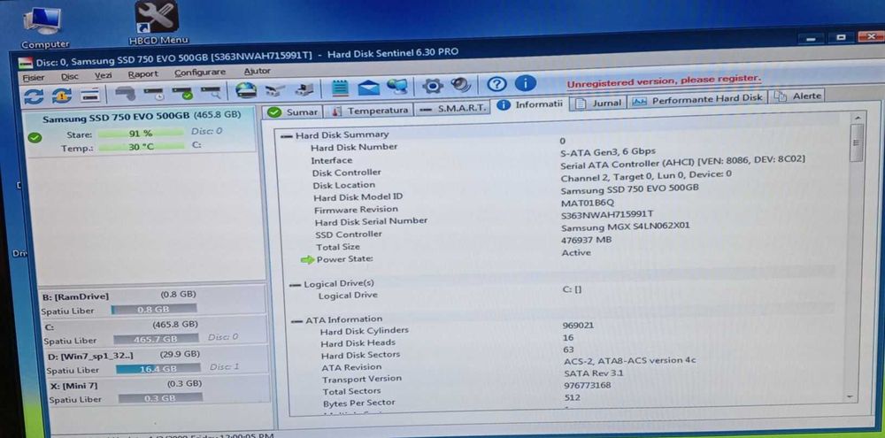The height and width of the screenshot is (438, 885).
Task: Click the disk with magnifier icon
Action: coord(210,92)
